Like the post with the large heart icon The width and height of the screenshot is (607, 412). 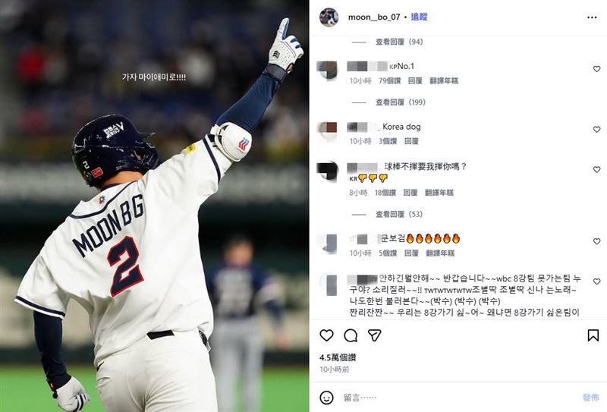326,335
